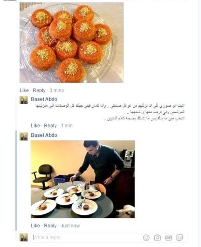Attach a photo using the camera icon
201x247 pixels.
157,237
